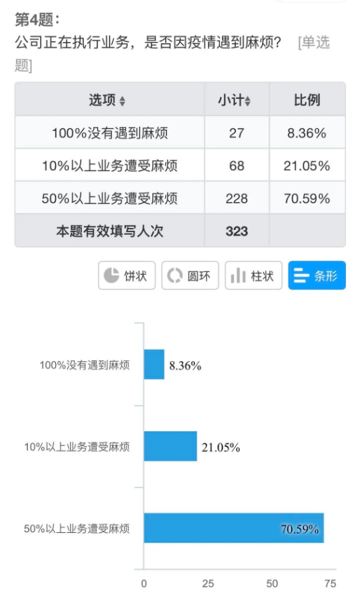Click the 323 total count cell
Viewport: 360px width, 589px height.
point(237,231)
